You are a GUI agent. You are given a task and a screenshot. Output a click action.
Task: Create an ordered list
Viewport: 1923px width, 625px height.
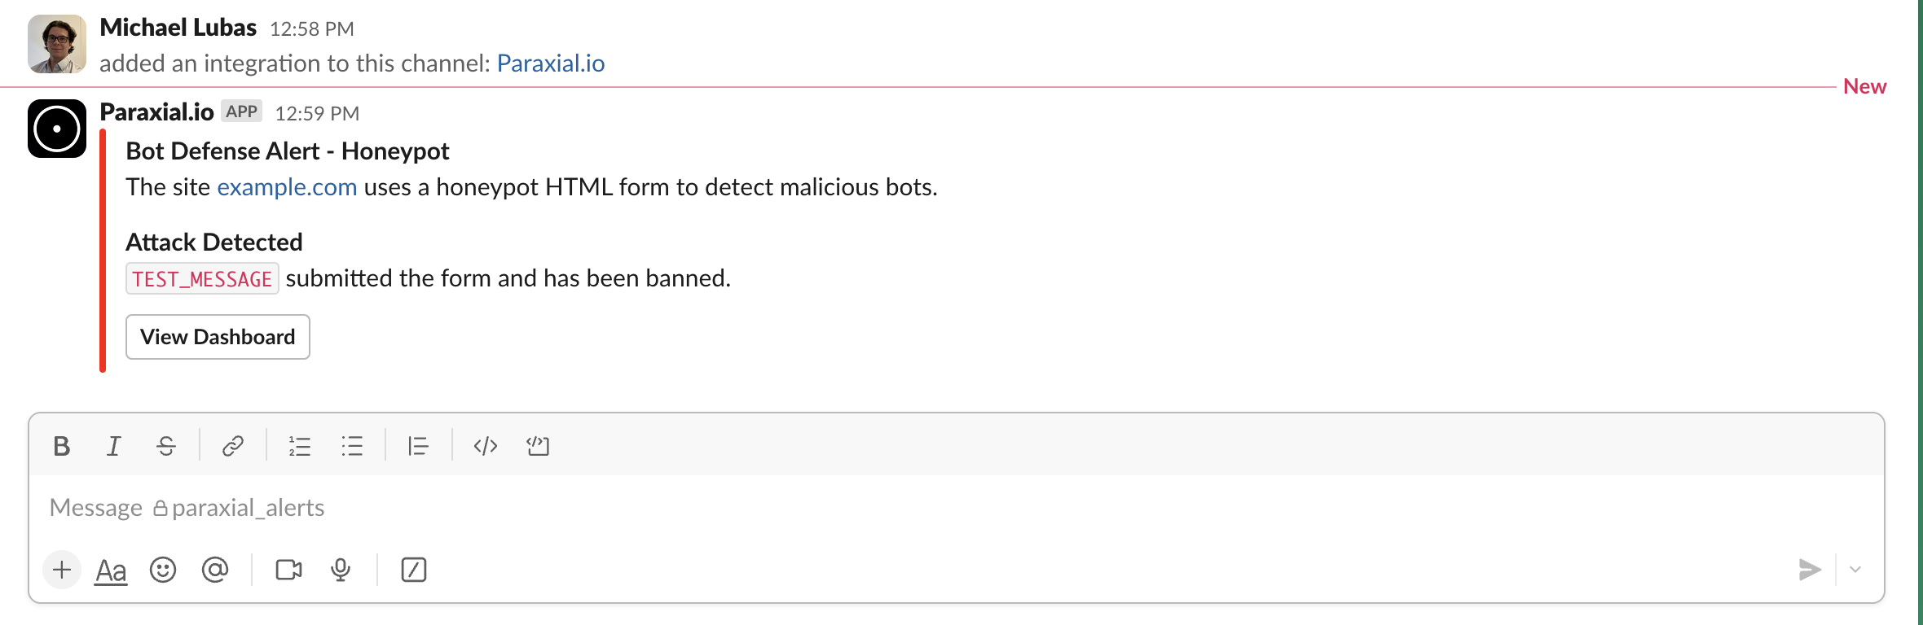299,445
